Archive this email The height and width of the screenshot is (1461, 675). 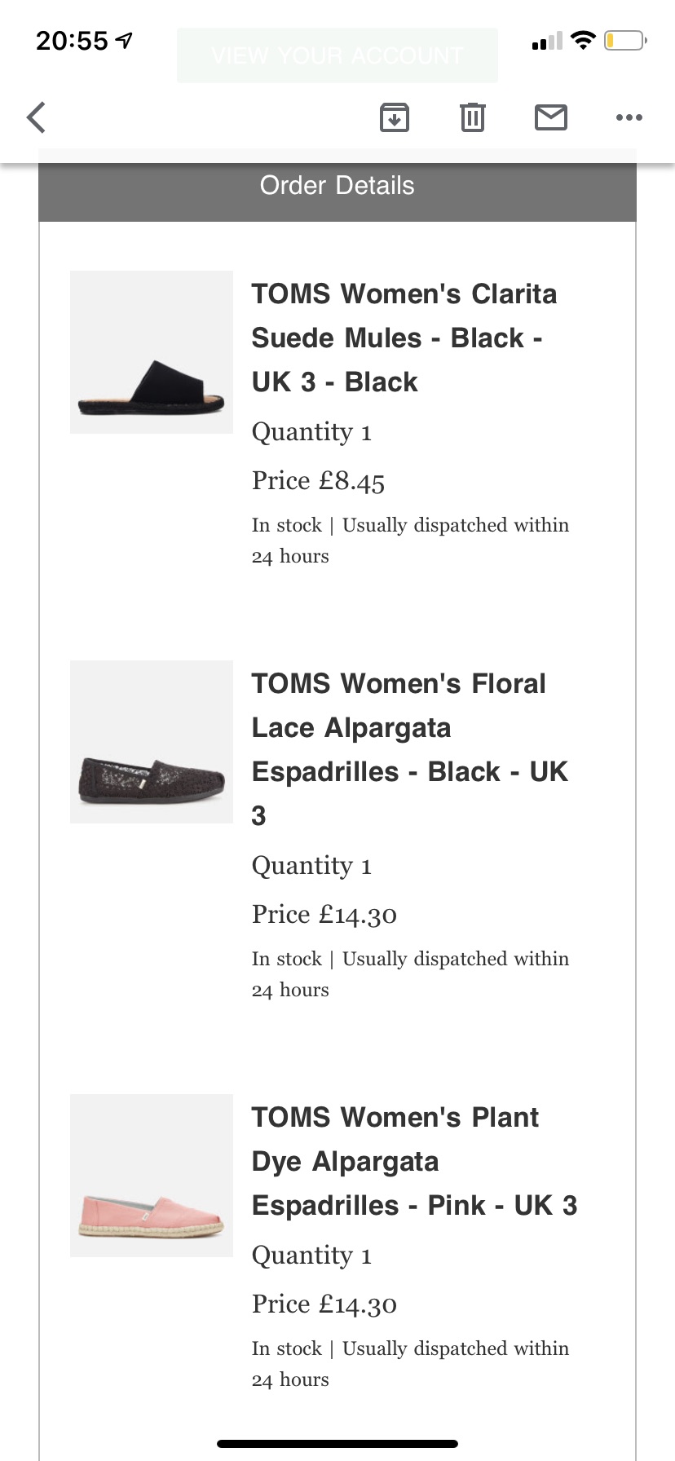tap(395, 117)
